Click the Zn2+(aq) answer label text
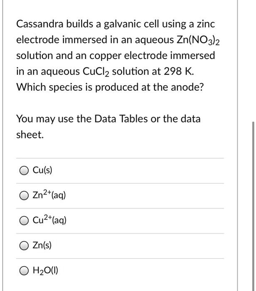256x291 pixels. coord(49,195)
